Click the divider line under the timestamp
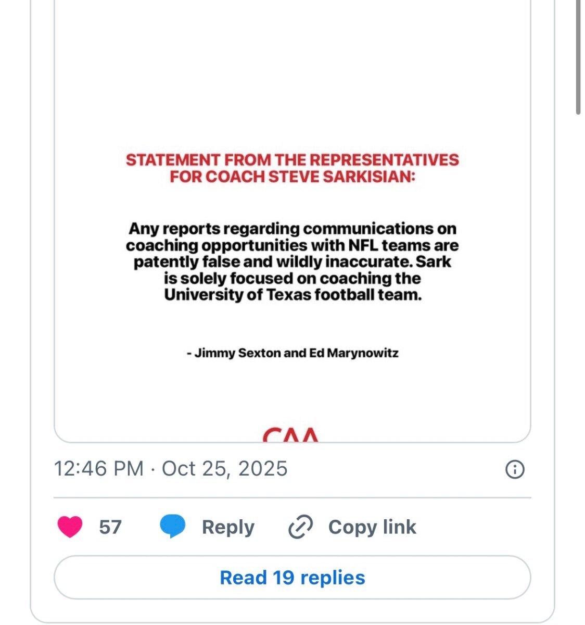 pyautogui.click(x=292, y=498)
